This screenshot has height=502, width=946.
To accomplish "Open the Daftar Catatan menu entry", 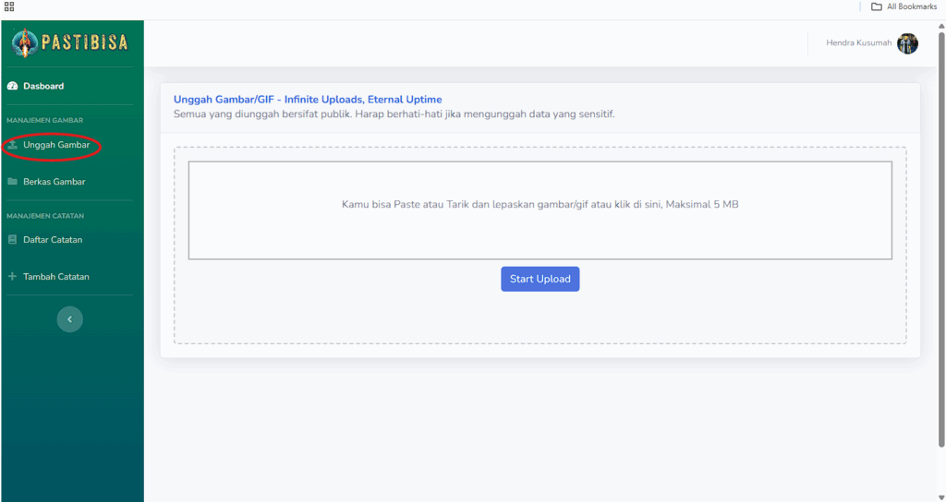I will (x=70, y=240).
